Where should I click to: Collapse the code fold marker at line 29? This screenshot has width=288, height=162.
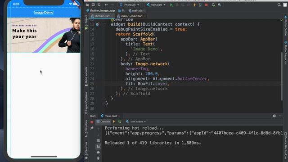point(104,103)
